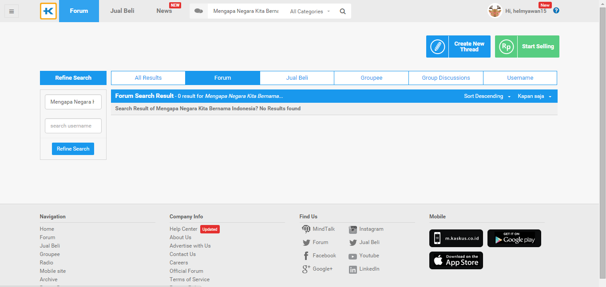Open the blue help question icon
606x287 pixels.
click(556, 11)
